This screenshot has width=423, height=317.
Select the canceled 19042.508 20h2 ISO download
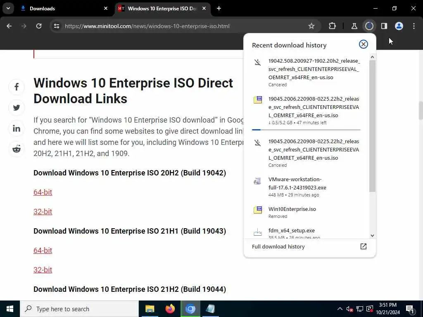(x=306, y=72)
